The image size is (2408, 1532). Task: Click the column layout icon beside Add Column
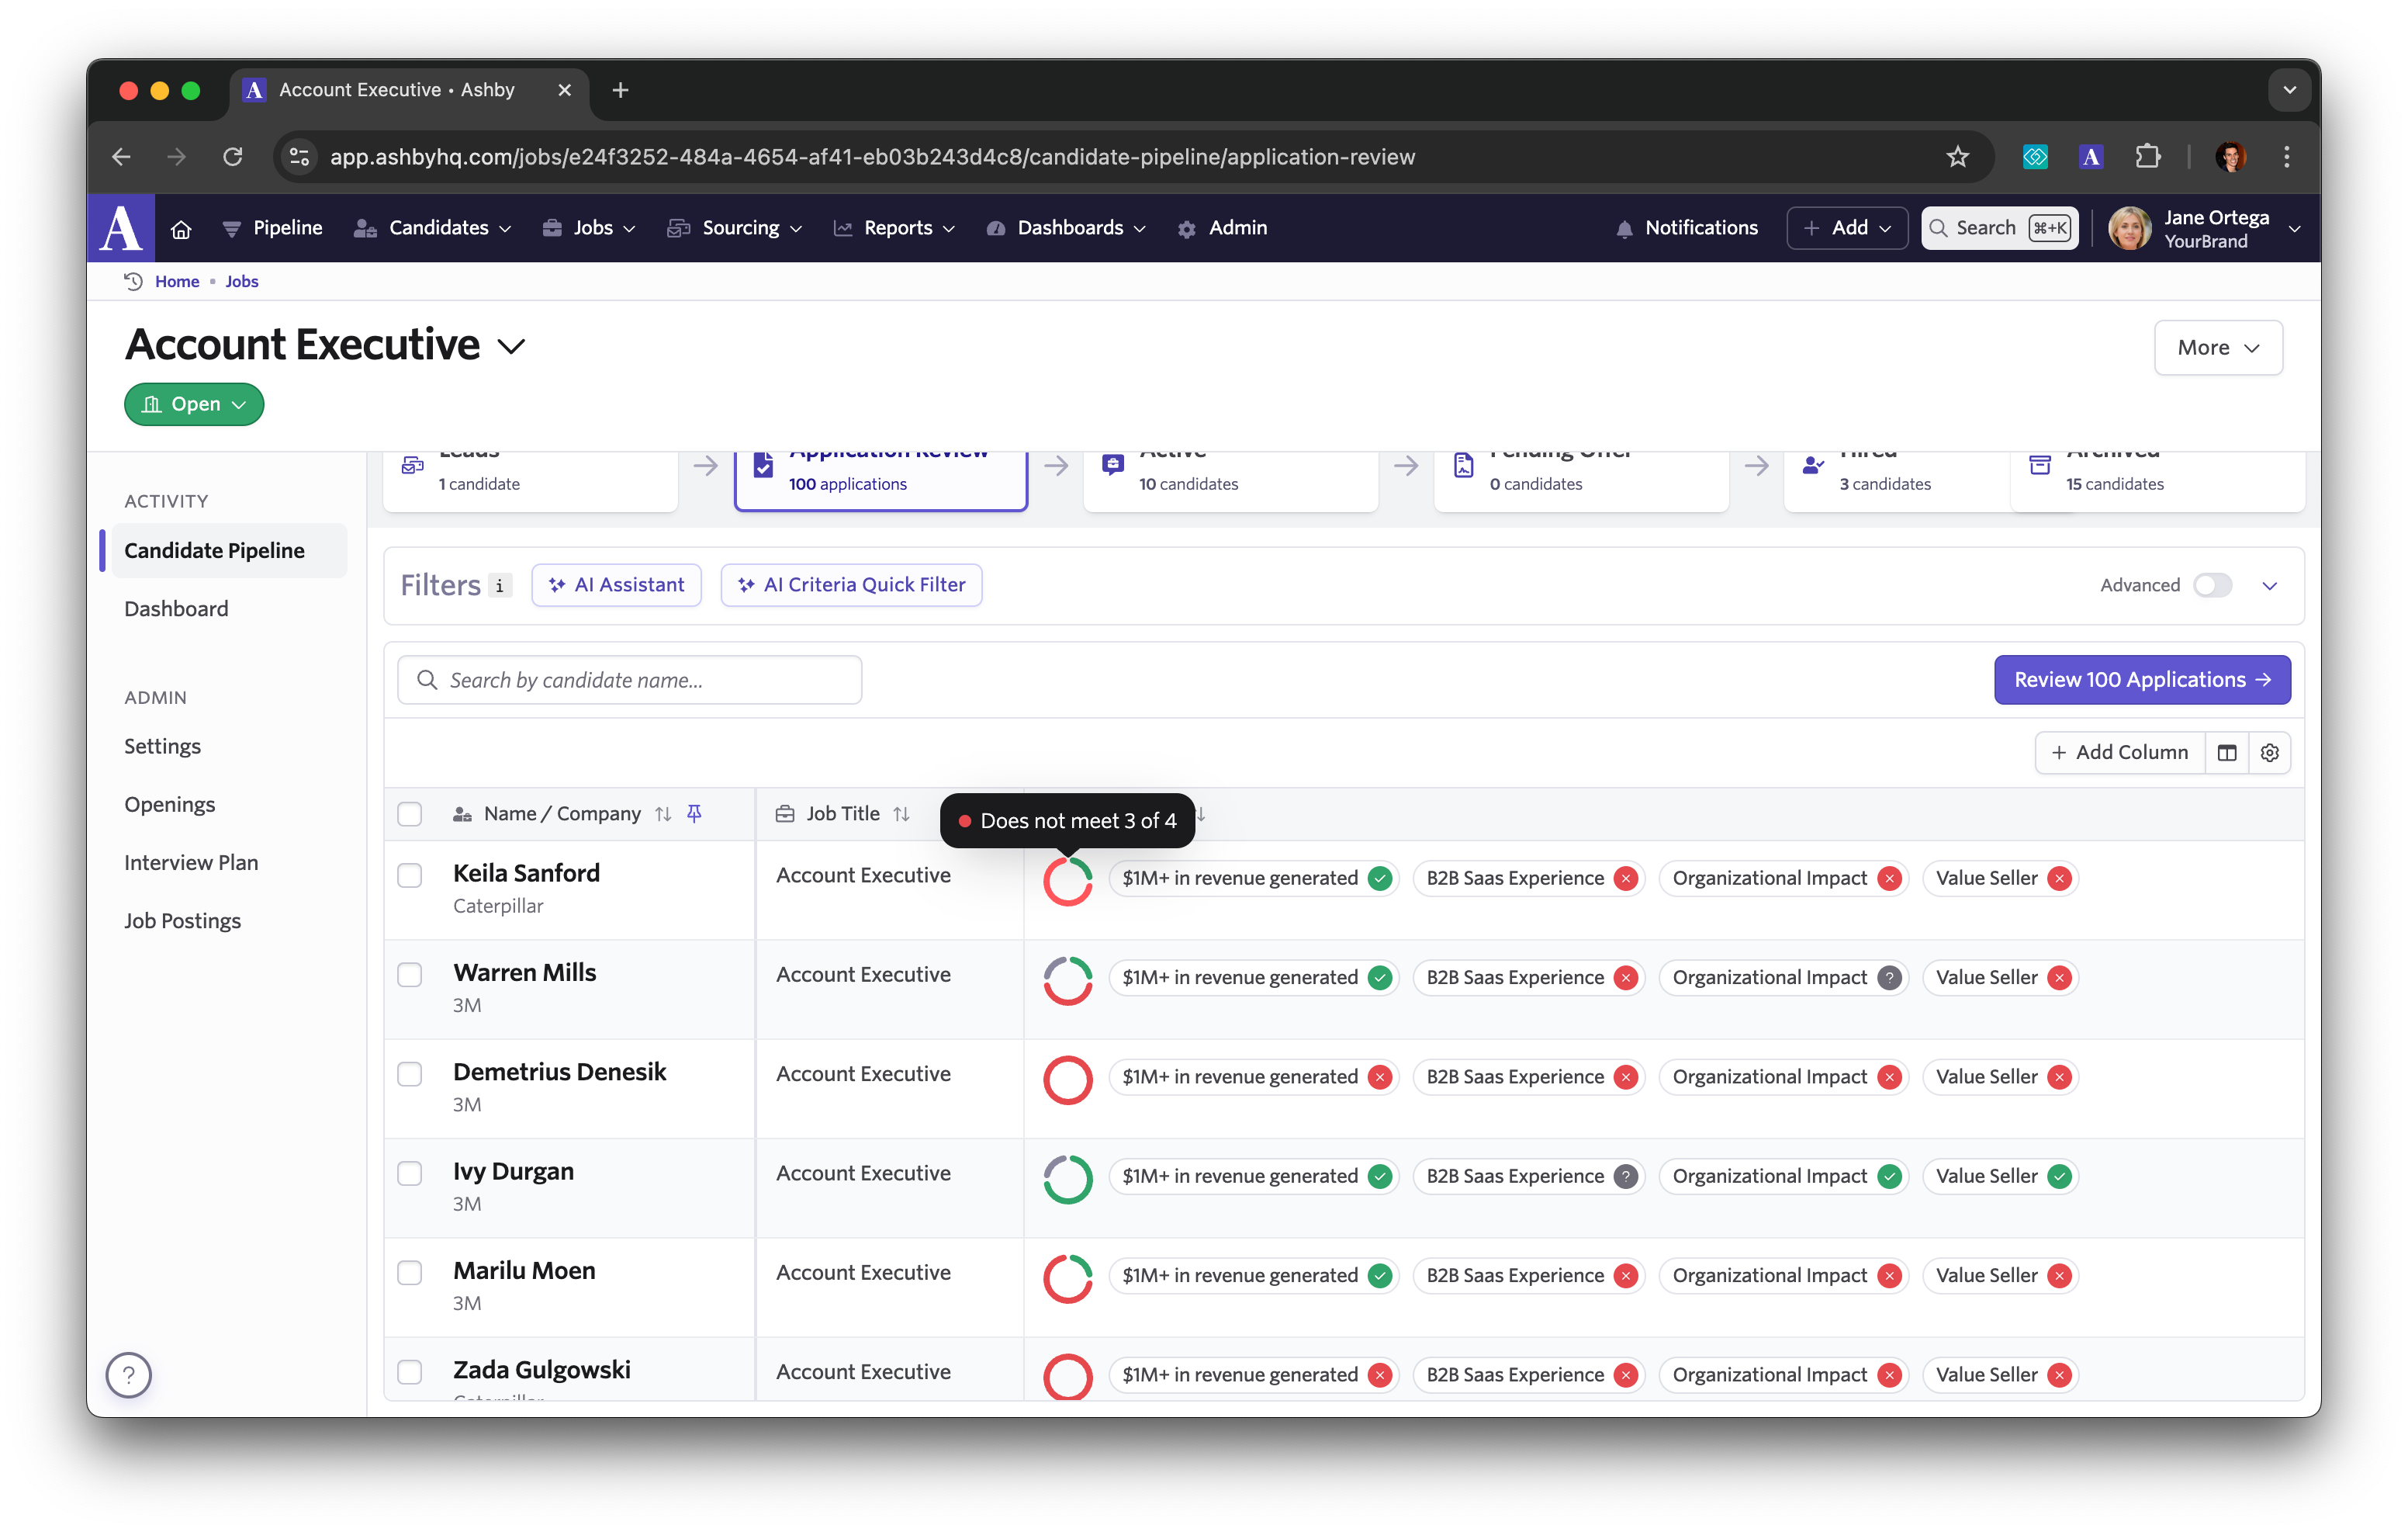2226,753
